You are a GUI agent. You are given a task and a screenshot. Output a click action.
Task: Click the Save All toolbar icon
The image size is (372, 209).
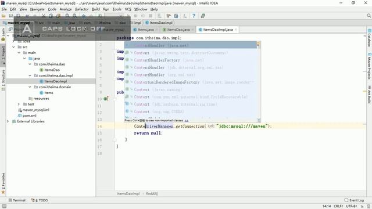click(x=11, y=16)
